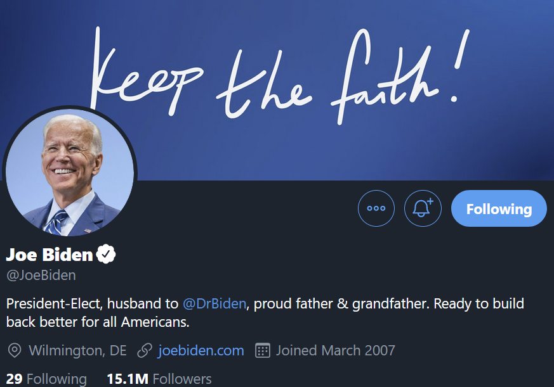Click the President-Elect text in the bio

point(51,303)
